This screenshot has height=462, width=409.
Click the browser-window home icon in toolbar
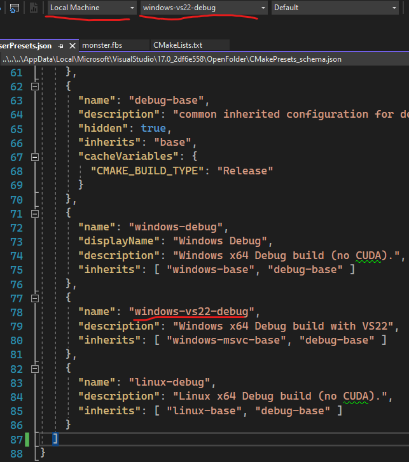pyautogui.click(x=14, y=8)
